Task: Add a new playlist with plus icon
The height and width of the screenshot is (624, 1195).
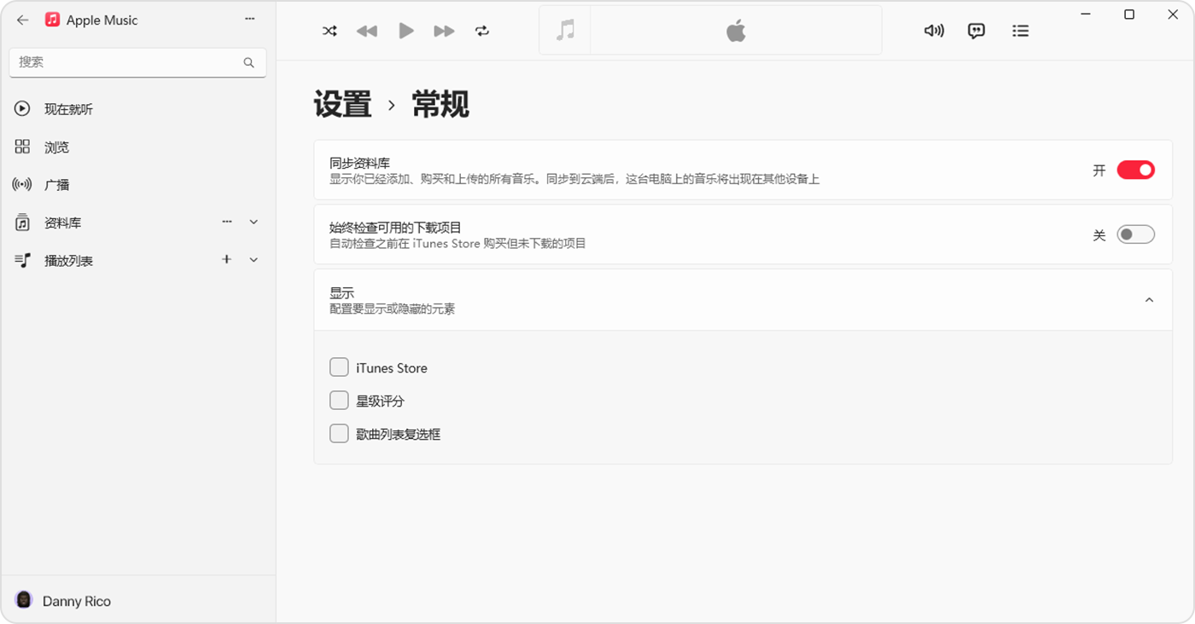Action: [226, 259]
